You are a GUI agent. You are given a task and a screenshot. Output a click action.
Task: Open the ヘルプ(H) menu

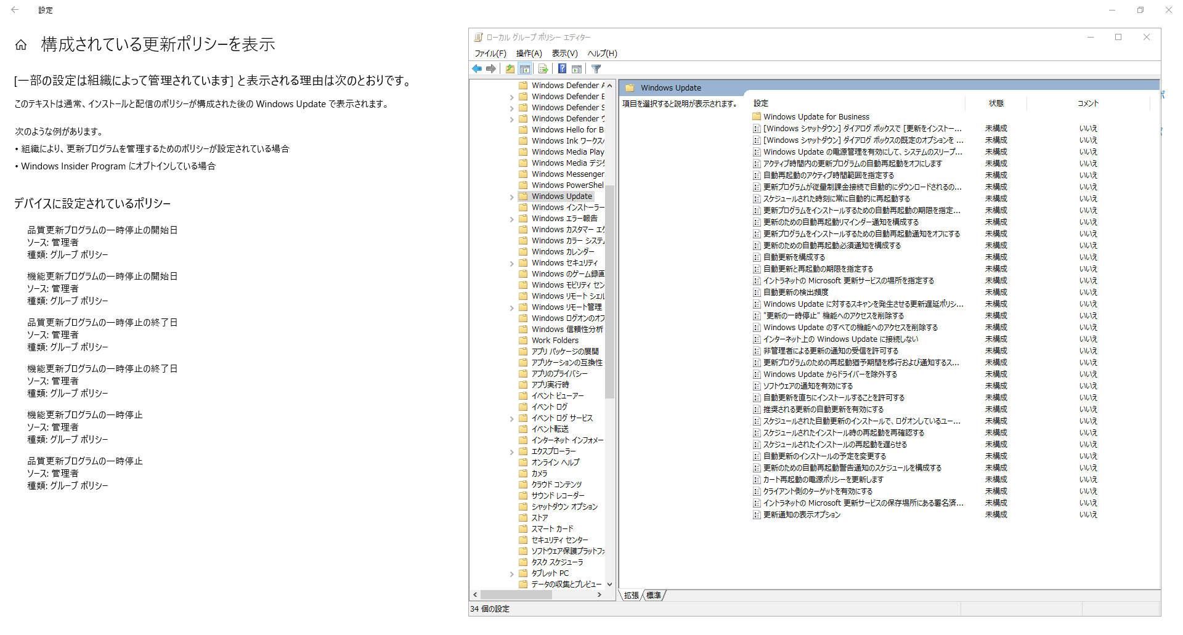602,53
